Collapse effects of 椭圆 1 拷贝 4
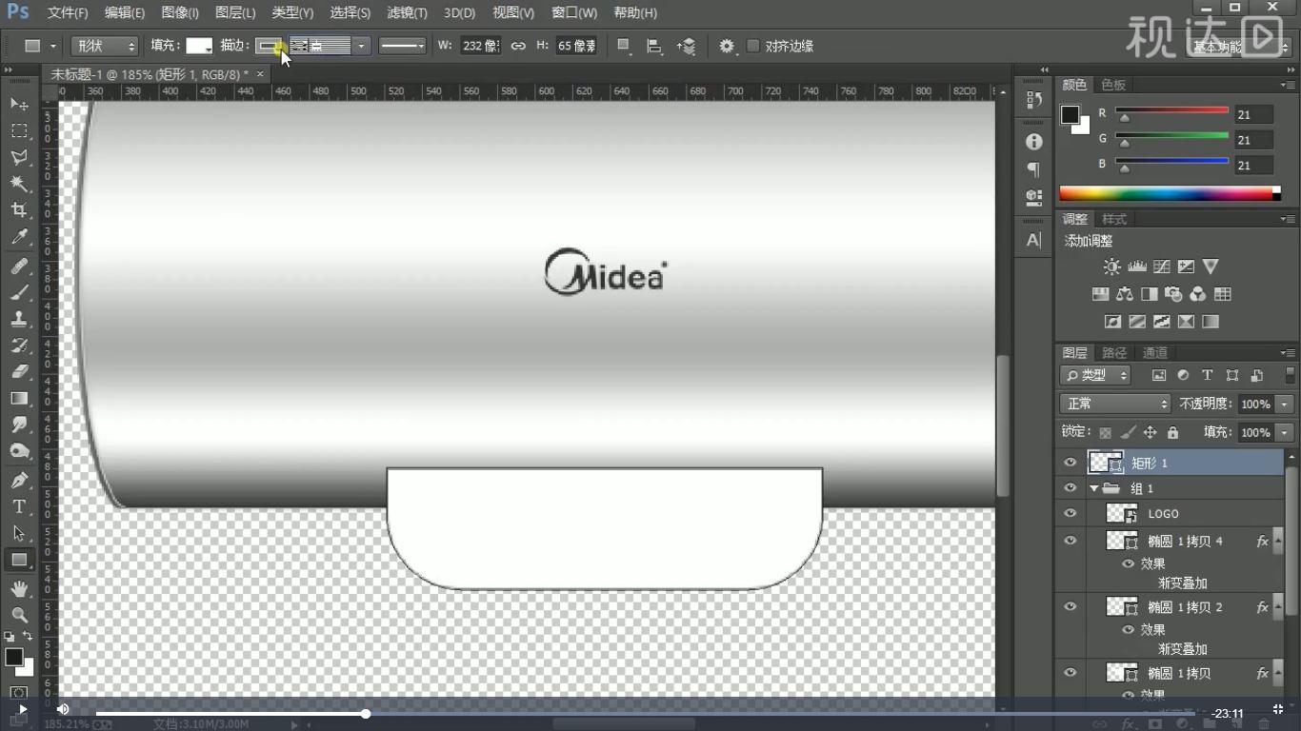The width and height of the screenshot is (1301, 731). click(x=1277, y=541)
